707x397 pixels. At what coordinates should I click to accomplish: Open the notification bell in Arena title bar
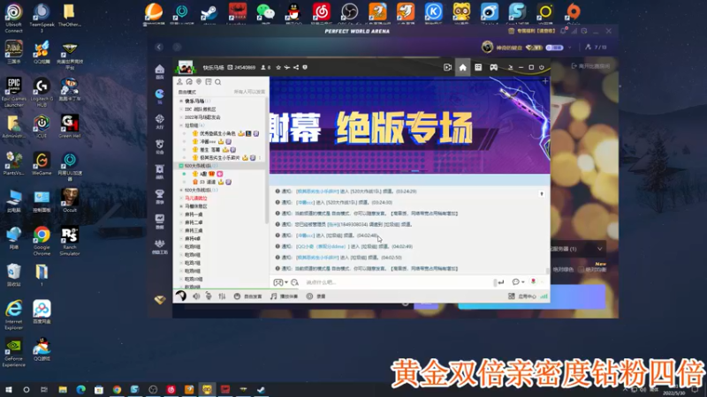(563, 31)
